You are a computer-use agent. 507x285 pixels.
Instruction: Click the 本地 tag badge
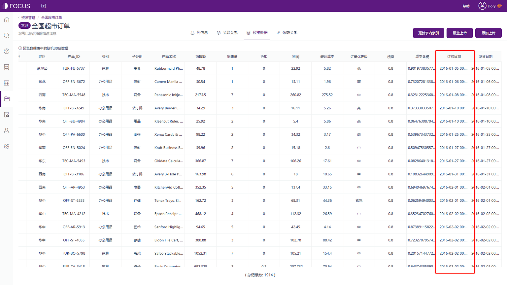pyautogui.click(x=24, y=26)
